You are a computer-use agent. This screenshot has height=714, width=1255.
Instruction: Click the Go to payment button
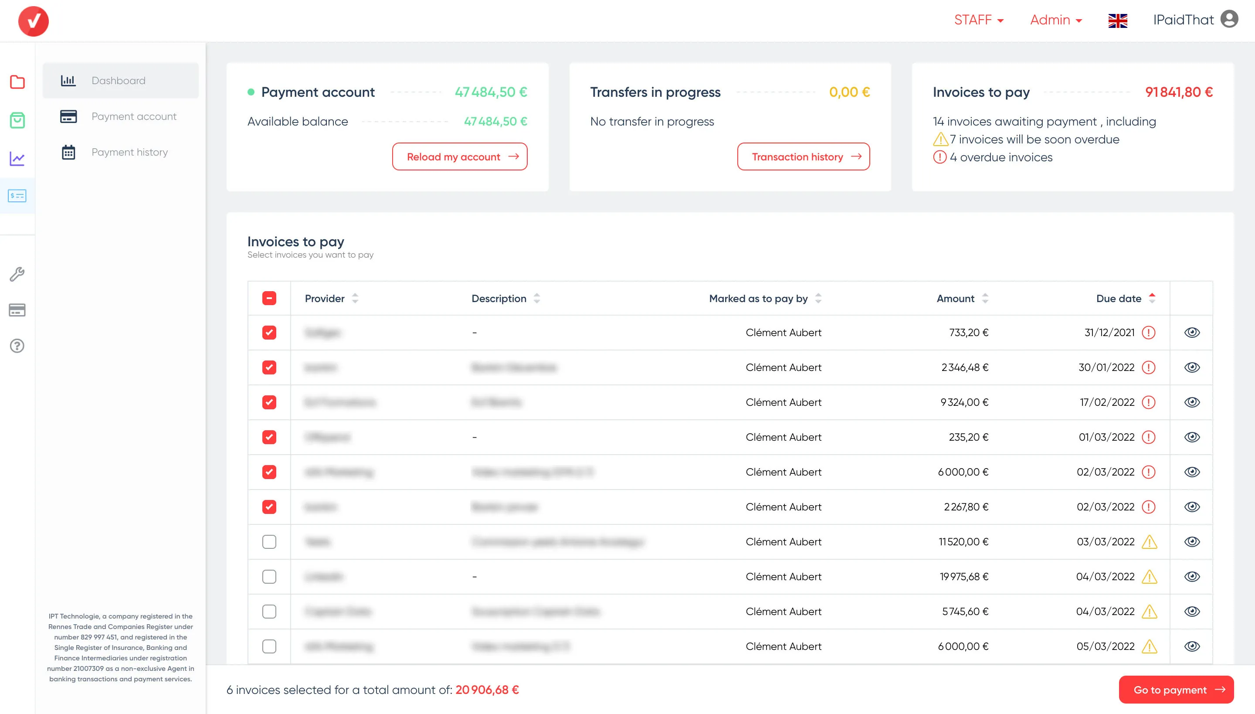[1176, 690]
